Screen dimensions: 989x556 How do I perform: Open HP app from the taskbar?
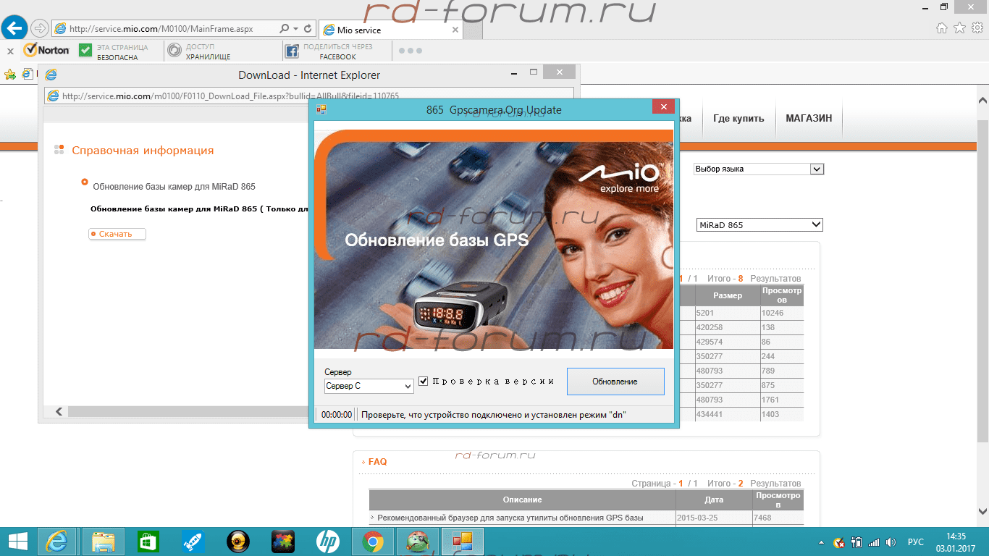click(327, 542)
